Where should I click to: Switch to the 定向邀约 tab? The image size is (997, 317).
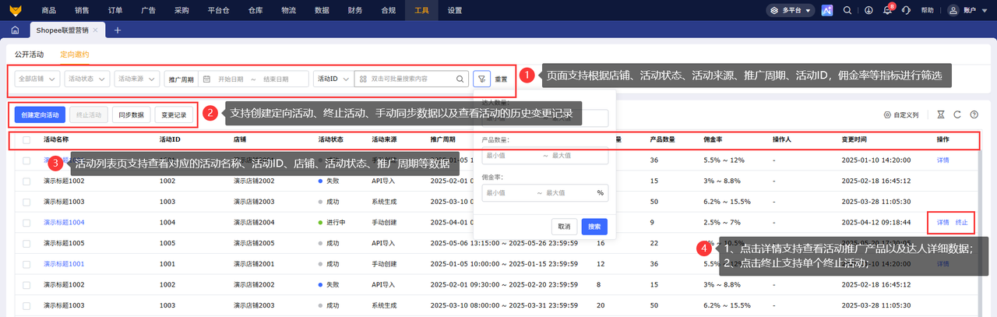75,55
